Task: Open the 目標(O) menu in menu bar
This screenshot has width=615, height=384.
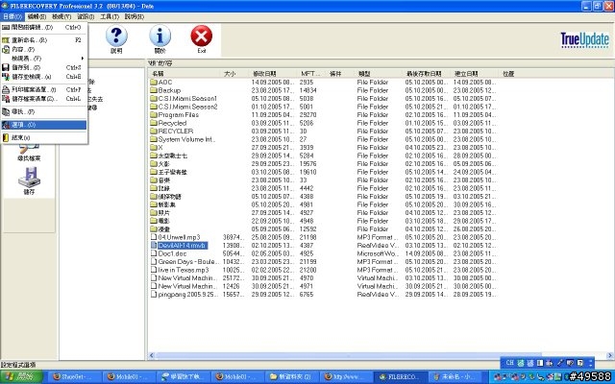Action: (x=12, y=16)
